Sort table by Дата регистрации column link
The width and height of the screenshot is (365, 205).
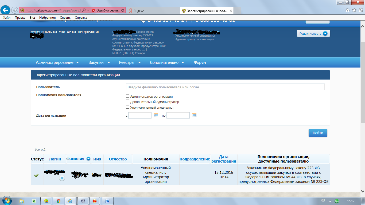(x=224, y=159)
